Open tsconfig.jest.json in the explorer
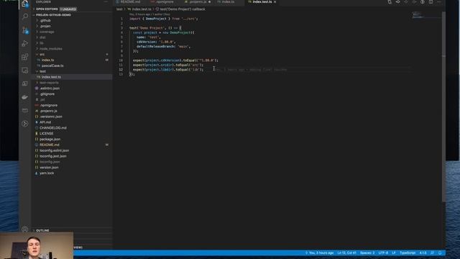 tap(52, 156)
